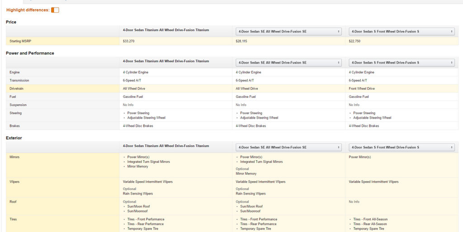
Task: Click the "Transmission" row label
Action: (x=19, y=80)
